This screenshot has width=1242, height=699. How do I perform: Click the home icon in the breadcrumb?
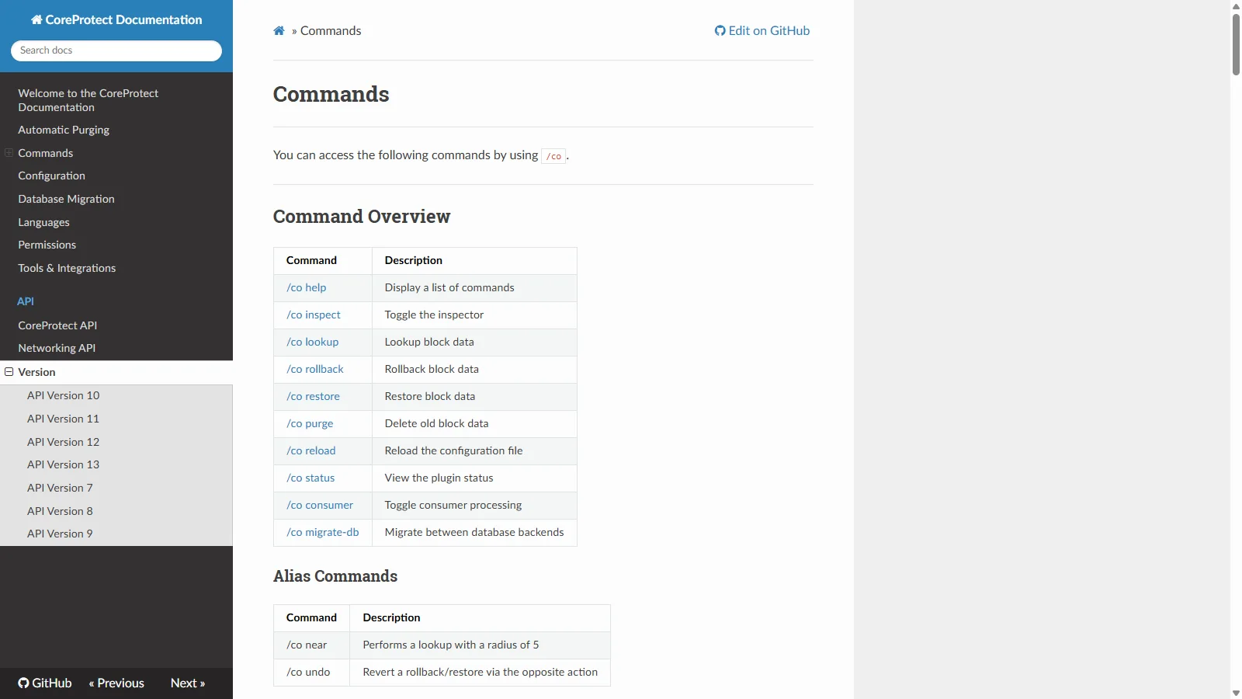pyautogui.click(x=279, y=31)
